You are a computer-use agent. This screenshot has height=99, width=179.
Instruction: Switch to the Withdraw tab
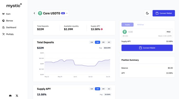click(x=141, y=25)
